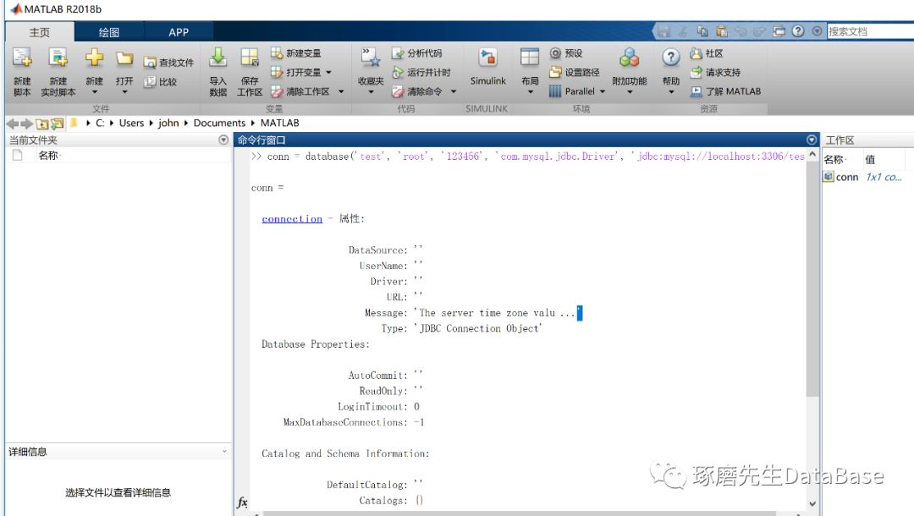Open Current Folder panel actions menu

(x=223, y=140)
